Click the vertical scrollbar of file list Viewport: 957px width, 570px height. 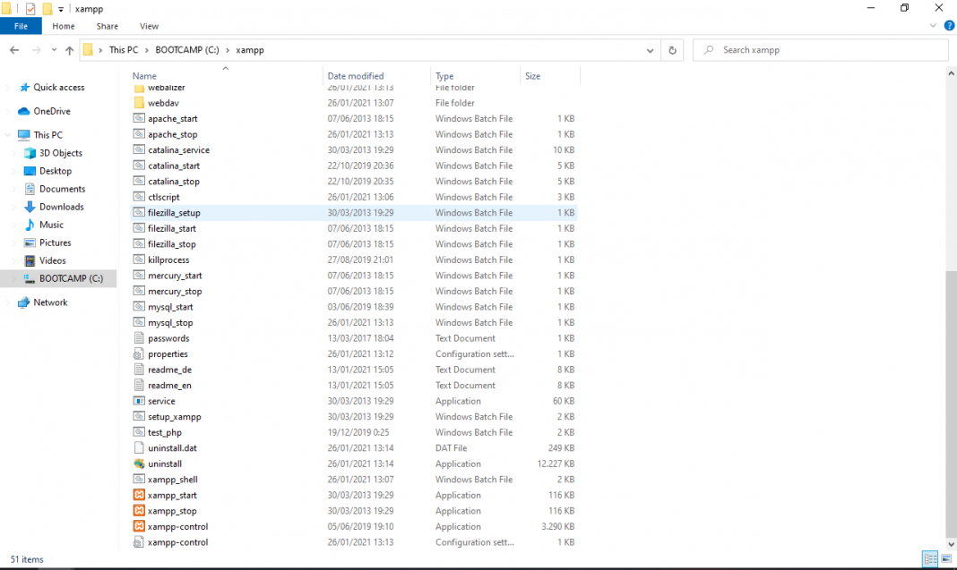(x=951, y=358)
